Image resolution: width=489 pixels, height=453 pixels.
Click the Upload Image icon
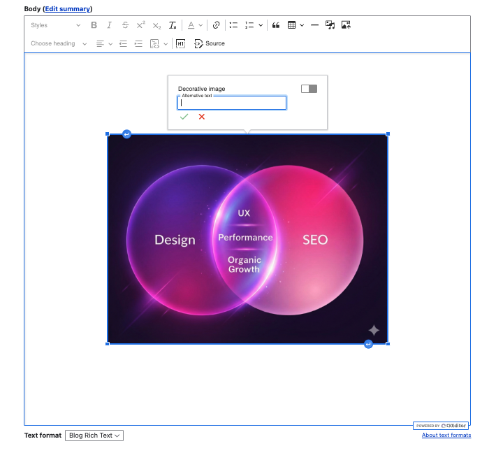[x=346, y=25]
